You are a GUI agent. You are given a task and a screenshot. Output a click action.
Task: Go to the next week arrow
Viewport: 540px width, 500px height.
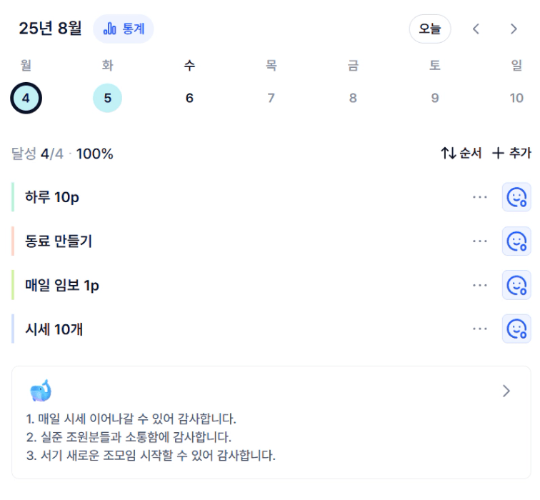tap(514, 29)
